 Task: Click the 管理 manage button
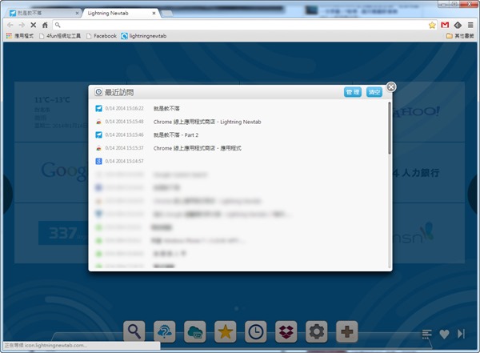point(353,92)
